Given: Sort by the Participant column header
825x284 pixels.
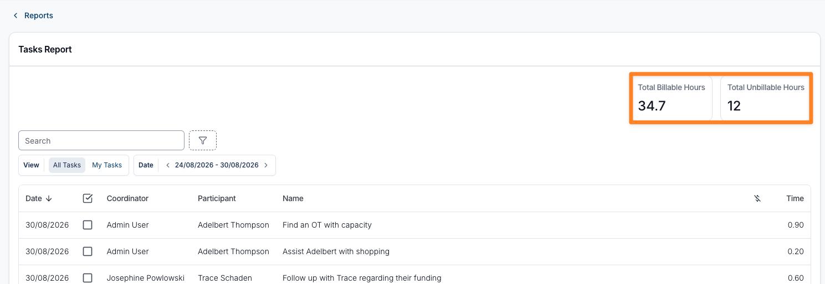Looking at the screenshot, I should [217, 198].
